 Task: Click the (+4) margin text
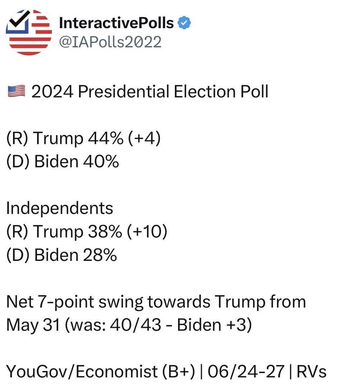(x=145, y=138)
